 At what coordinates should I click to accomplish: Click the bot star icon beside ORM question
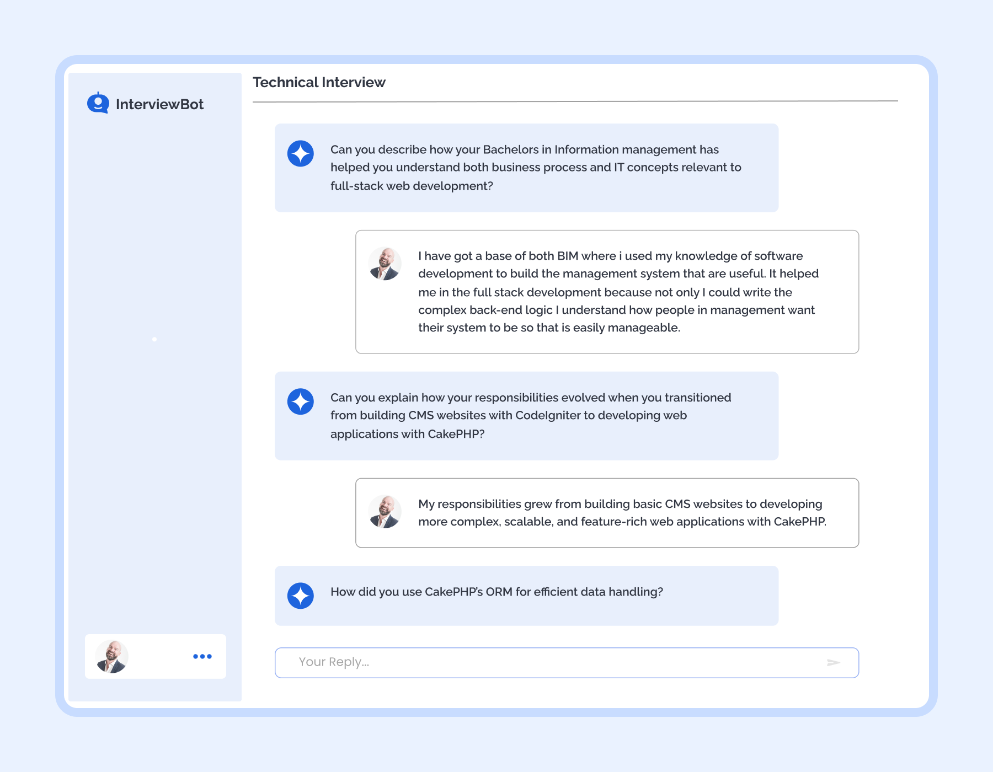pos(301,596)
